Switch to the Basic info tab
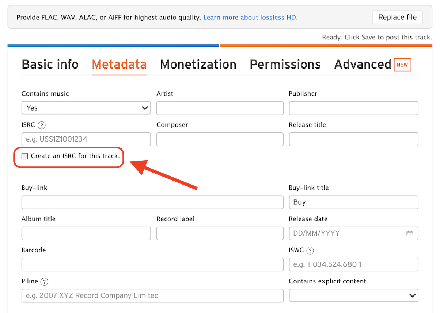Viewport: 440px width, 313px height. point(50,64)
